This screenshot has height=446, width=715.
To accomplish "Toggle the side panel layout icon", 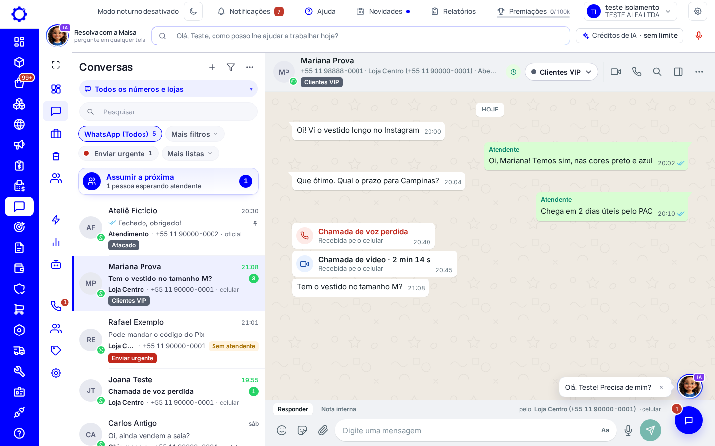I will (x=678, y=72).
